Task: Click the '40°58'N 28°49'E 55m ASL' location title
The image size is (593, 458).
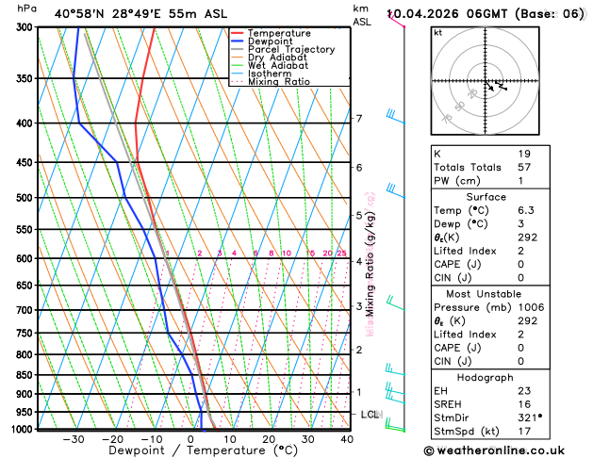Action: (x=140, y=14)
